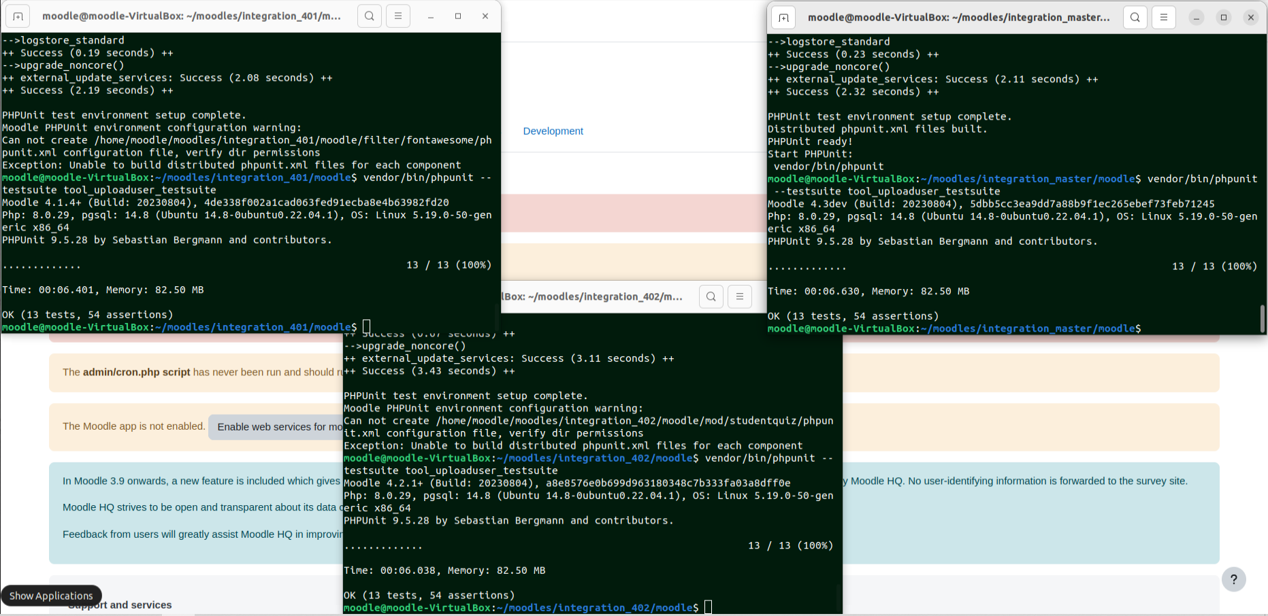Minimize the integration_401 terminal window
The width and height of the screenshot is (1268, 616).
click(x=431, y=16)
